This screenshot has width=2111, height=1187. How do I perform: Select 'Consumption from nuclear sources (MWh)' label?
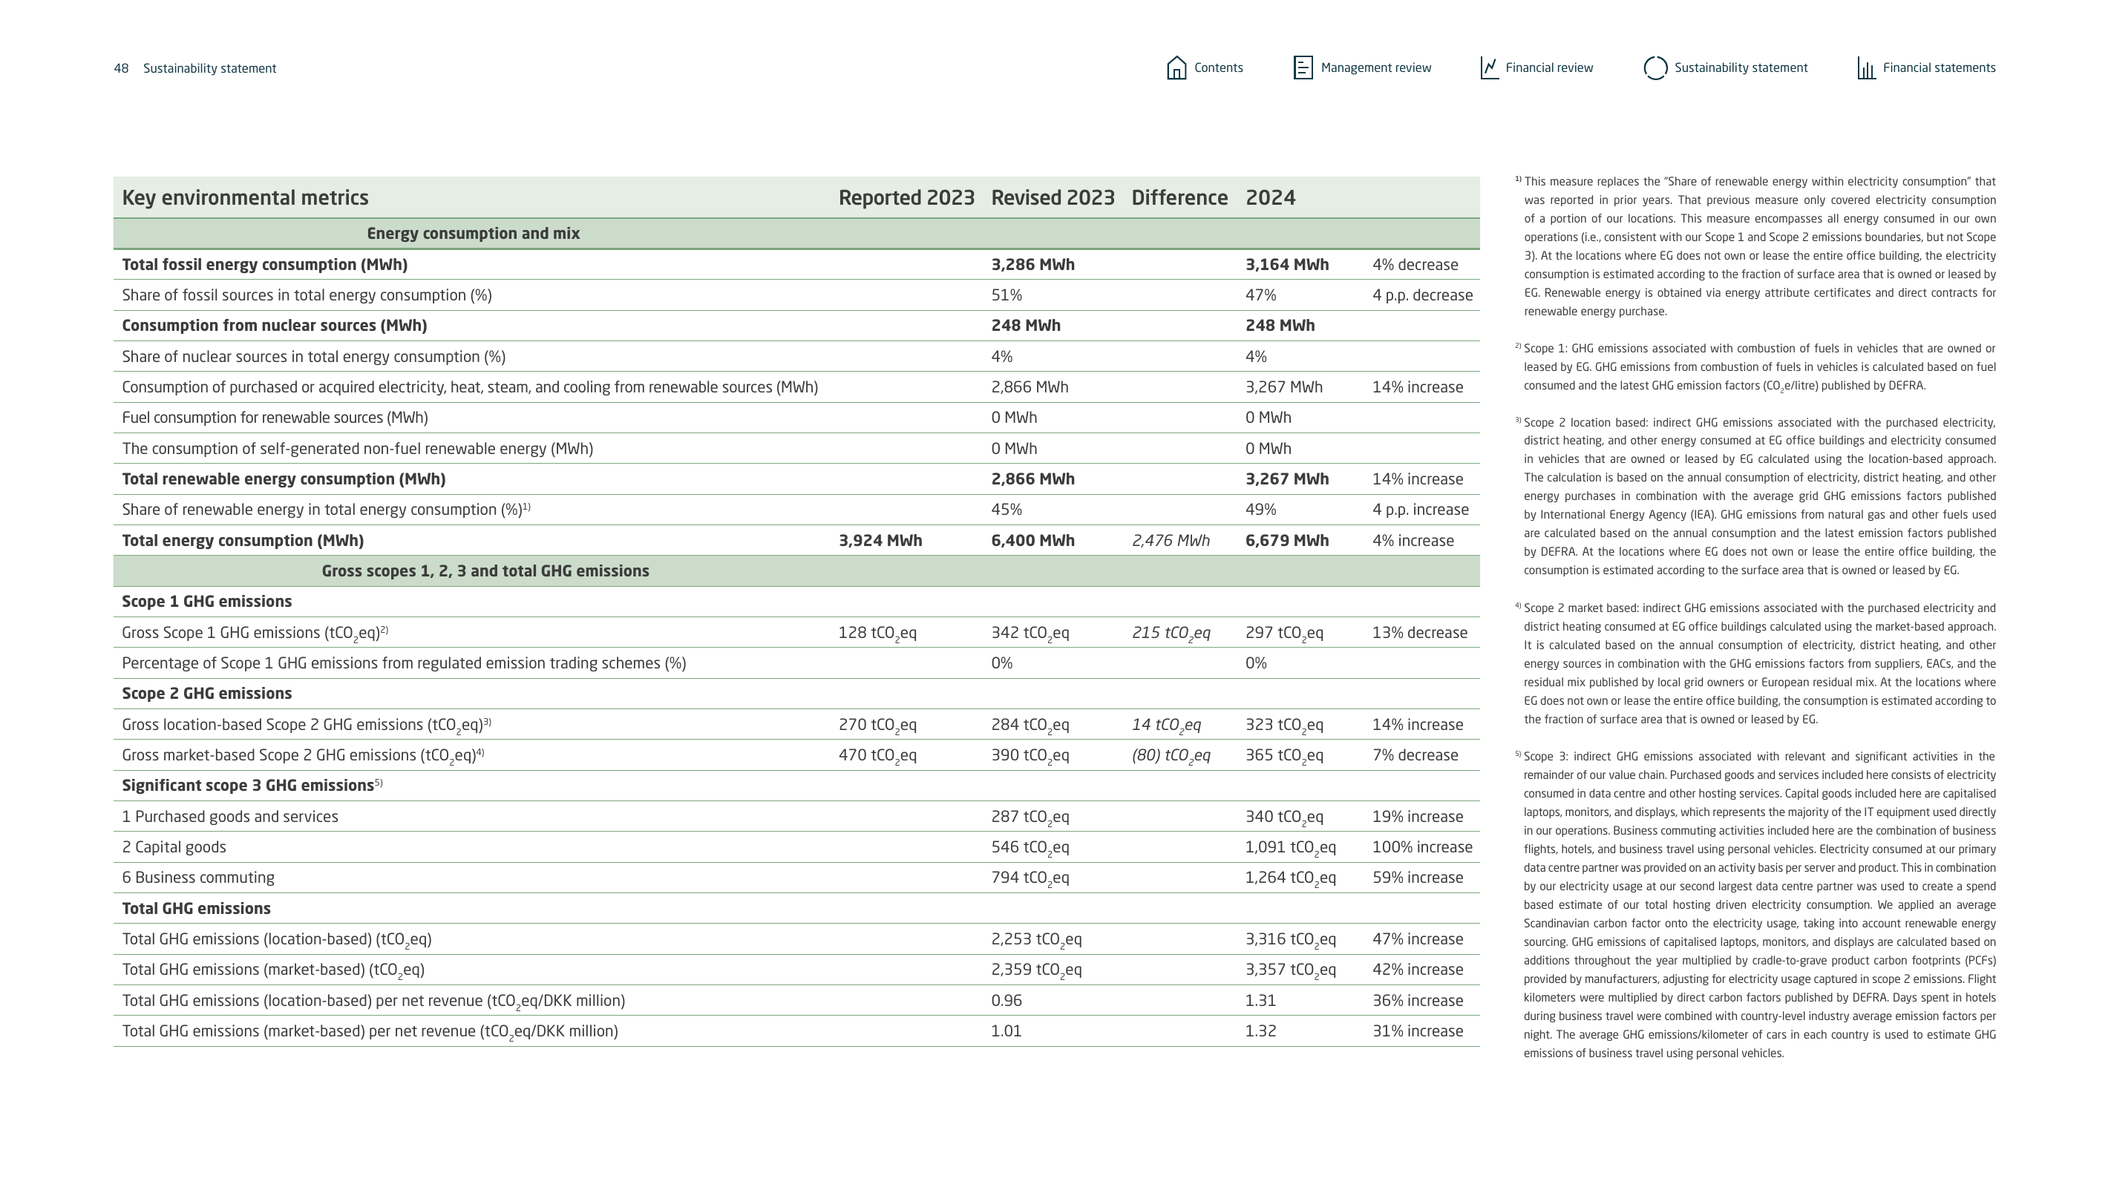coord(275,325)
